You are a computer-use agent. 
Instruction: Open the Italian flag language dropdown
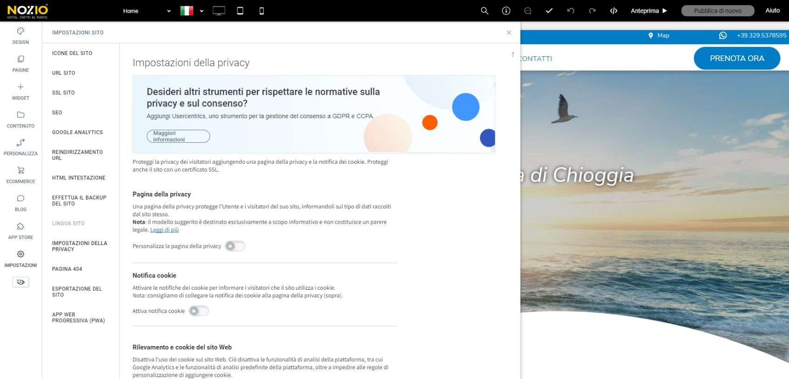(x=192, y=11)
